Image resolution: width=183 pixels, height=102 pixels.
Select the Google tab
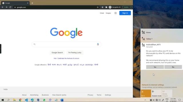tap(15, 3)
